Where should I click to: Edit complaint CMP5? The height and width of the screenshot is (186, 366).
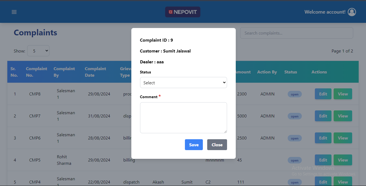pos(323,160)
